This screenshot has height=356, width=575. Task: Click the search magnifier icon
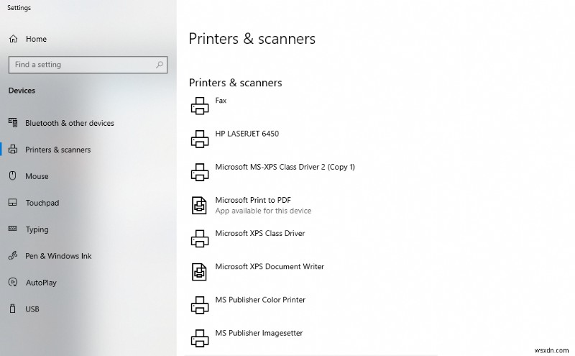pos(159,65)
